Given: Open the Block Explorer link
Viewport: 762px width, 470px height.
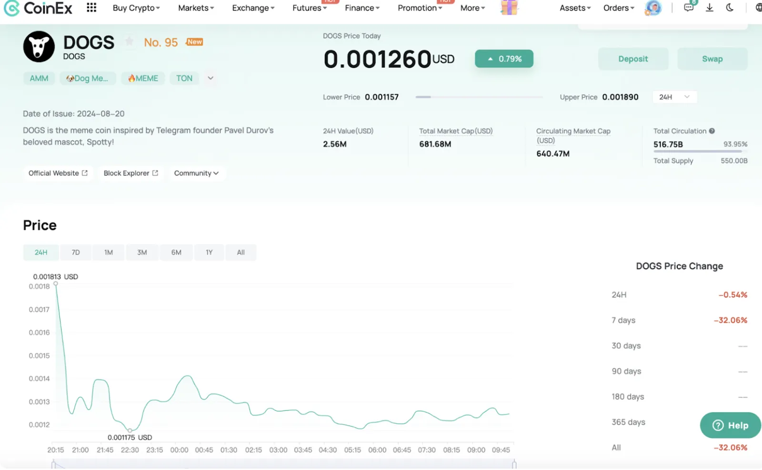Looking at the screenshot, I should pyautogui.click(x=131, y=173).
